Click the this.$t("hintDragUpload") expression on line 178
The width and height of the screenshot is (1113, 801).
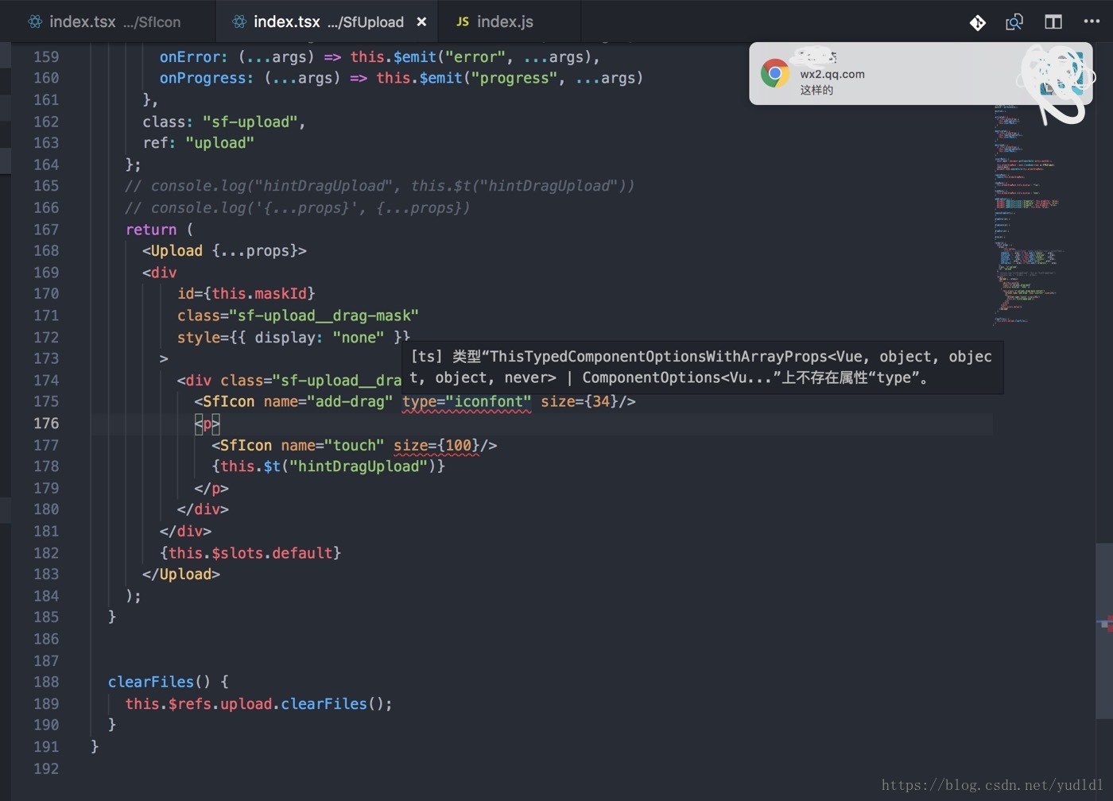point(328,466)
